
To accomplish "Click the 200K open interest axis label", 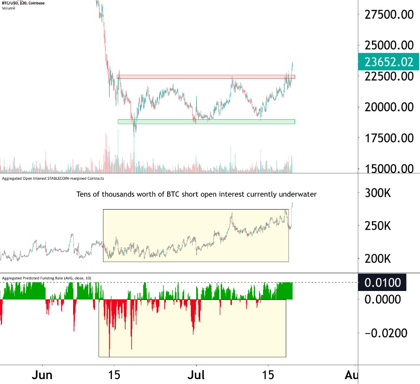I will coord(378,259).
